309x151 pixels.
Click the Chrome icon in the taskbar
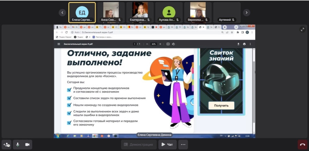coord(95,136)
